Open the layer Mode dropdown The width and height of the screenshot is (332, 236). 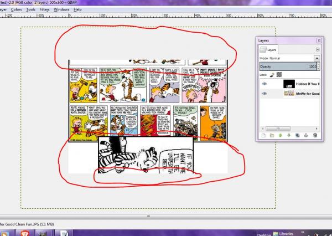coord(317,58)
